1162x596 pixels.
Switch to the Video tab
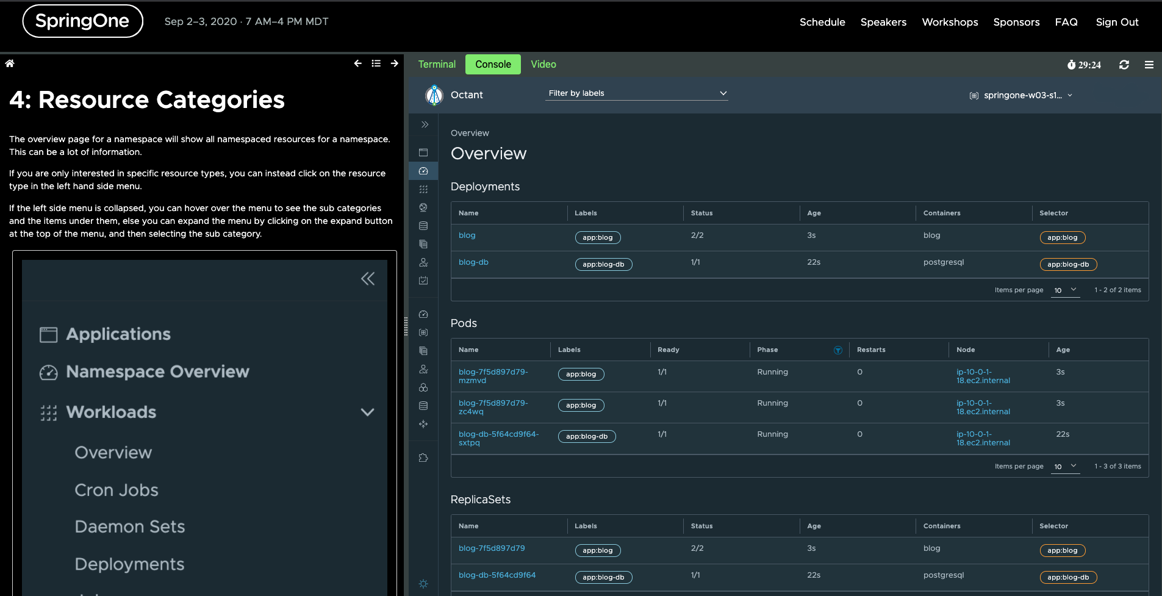543,65
